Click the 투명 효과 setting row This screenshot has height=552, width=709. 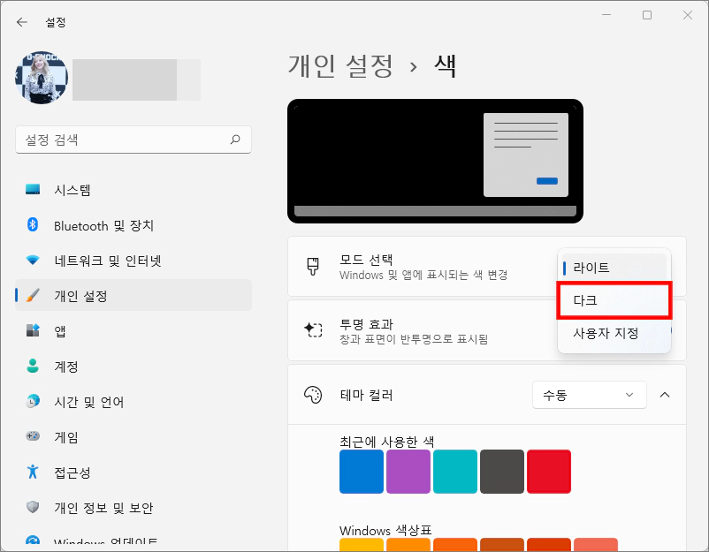click(x=487, y=330)
